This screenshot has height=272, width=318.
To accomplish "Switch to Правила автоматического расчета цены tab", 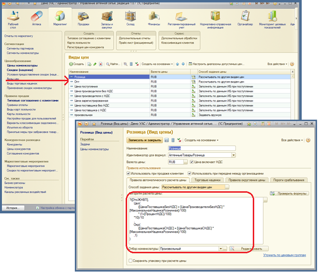I will coord(158,180).
